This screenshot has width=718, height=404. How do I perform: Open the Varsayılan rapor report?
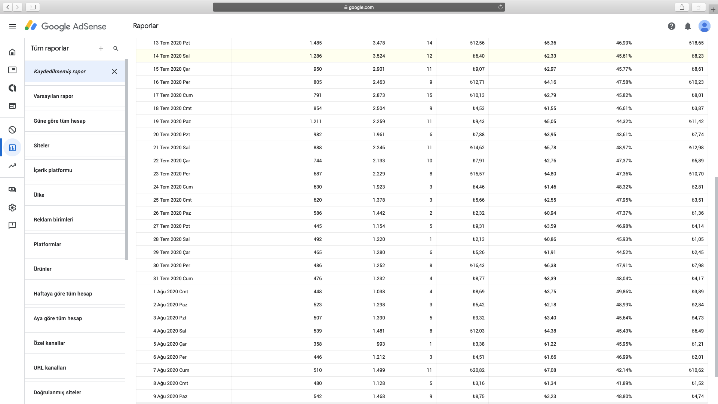pyautogui.click(x=53, y=96)
